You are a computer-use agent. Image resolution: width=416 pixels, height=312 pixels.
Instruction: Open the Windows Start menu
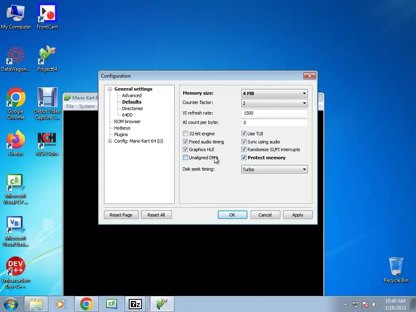tap(11, 304)
